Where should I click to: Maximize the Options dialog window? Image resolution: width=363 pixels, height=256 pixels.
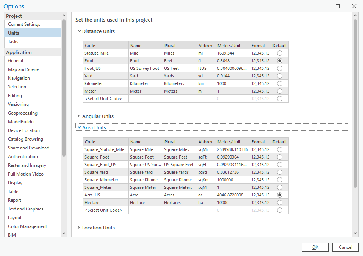(338, 6)
